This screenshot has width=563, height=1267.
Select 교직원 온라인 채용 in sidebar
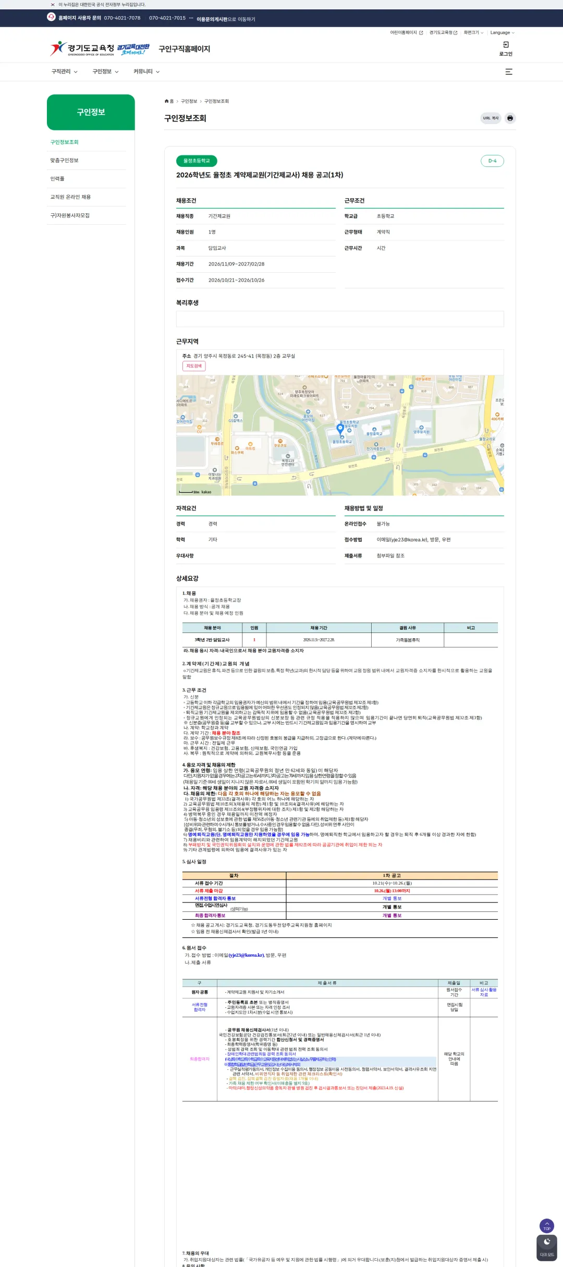[x=70, y=197]
